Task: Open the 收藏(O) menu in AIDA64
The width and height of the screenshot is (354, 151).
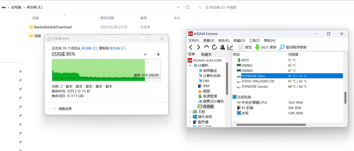Action: tap(239, 41)
